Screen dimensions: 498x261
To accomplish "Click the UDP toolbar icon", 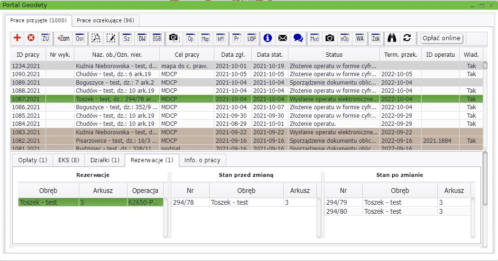I will point(251,38).
